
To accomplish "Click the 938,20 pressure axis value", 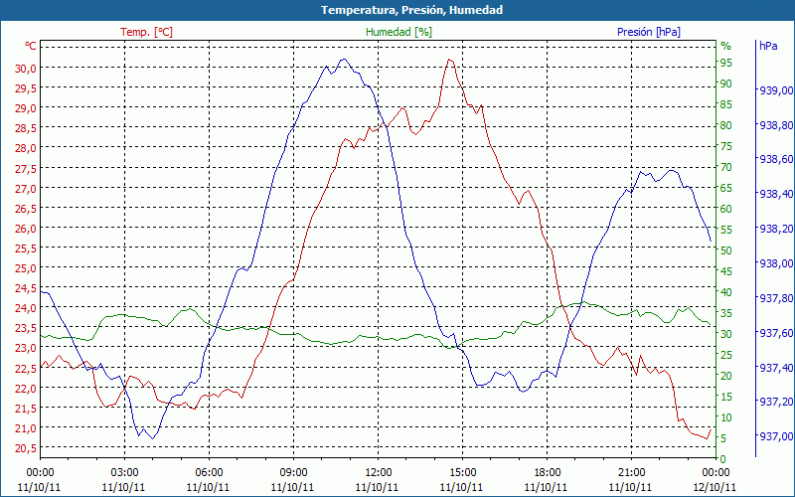I will (776, 229).
